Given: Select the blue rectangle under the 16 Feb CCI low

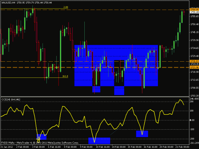Looking at the screenshot, I should click(x=142, y=134).
